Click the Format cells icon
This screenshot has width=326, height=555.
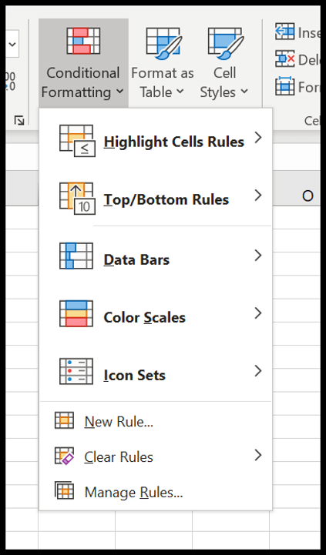pyautogui.click(x=285, y=86)
